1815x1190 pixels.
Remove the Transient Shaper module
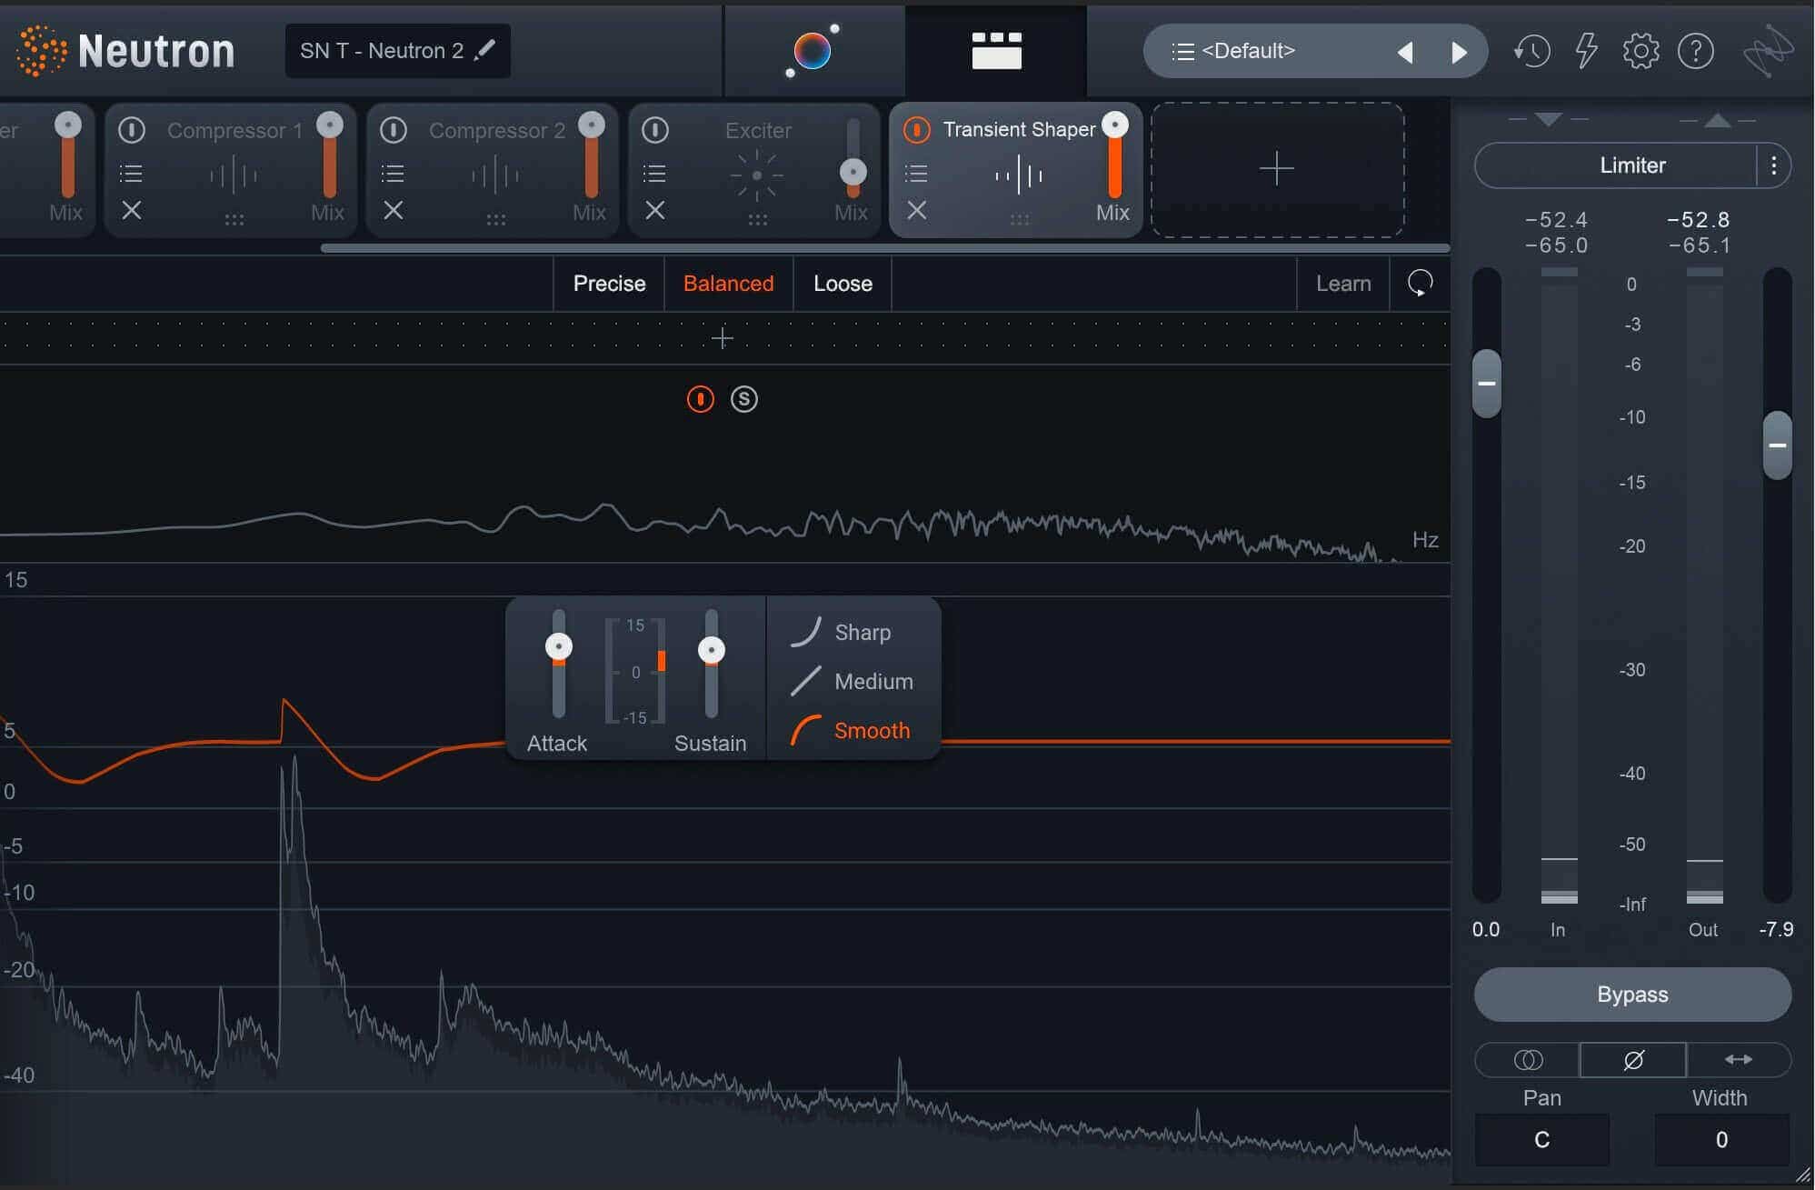coord(917,210)
